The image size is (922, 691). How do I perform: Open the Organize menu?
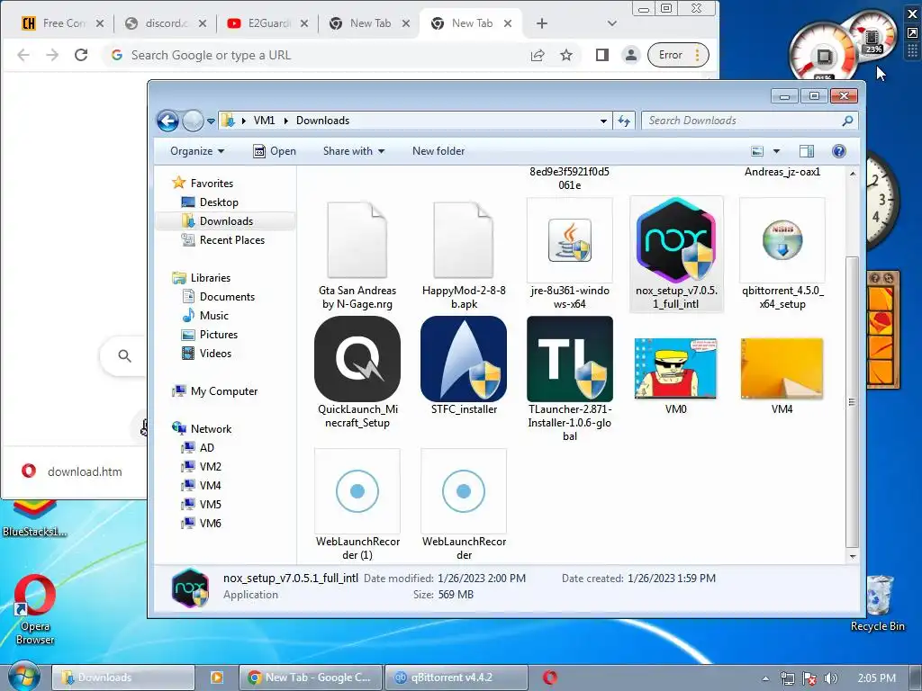coord(197,151)
